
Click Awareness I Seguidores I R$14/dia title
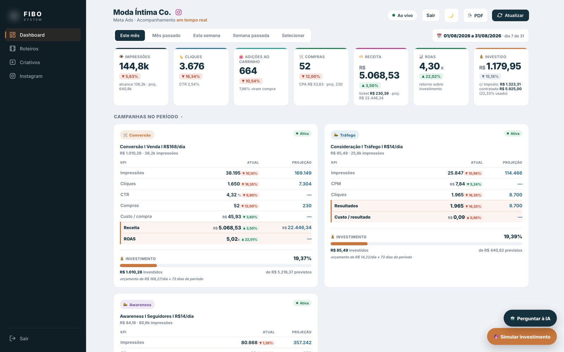coord(157,316)
